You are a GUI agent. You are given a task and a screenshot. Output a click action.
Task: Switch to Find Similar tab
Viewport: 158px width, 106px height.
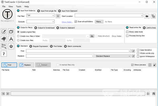click(56, 46)
